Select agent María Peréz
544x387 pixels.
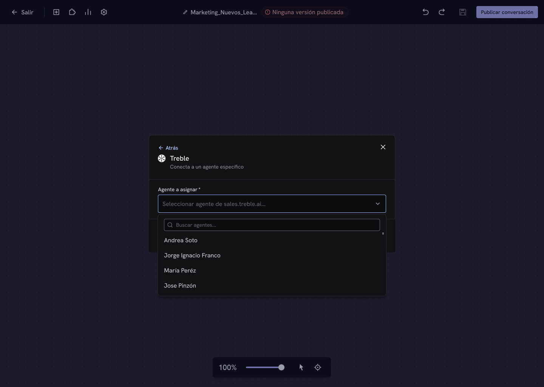click(x=272, y=271)
